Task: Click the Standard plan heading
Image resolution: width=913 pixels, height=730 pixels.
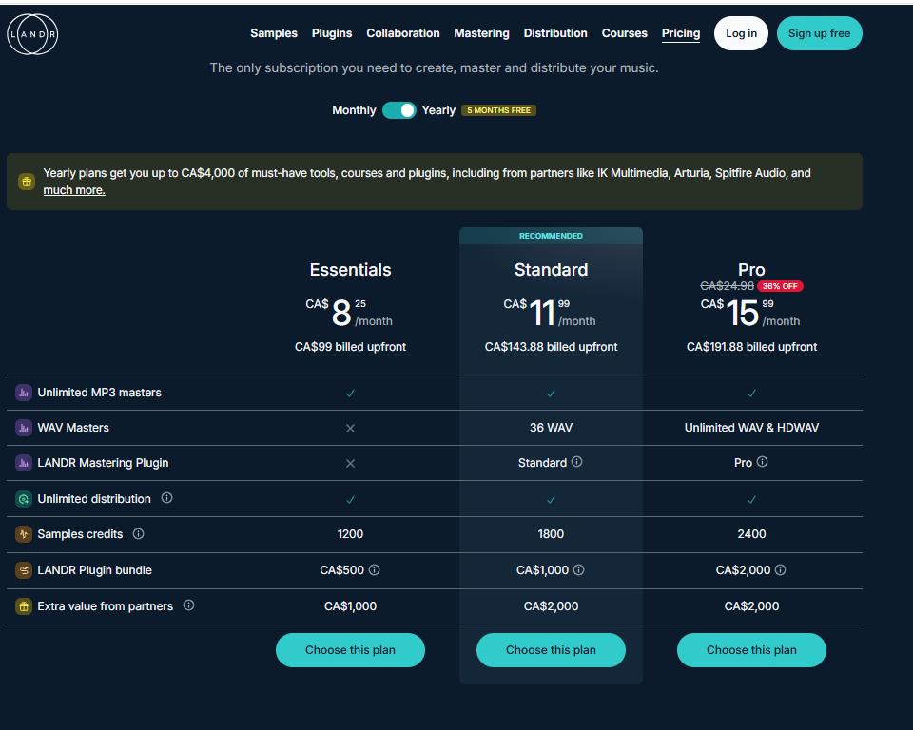Action: pos(551,270)
